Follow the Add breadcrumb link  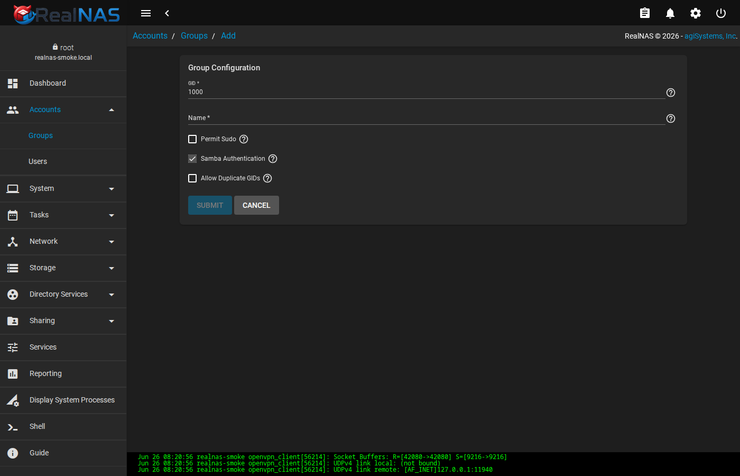[228, 36]
